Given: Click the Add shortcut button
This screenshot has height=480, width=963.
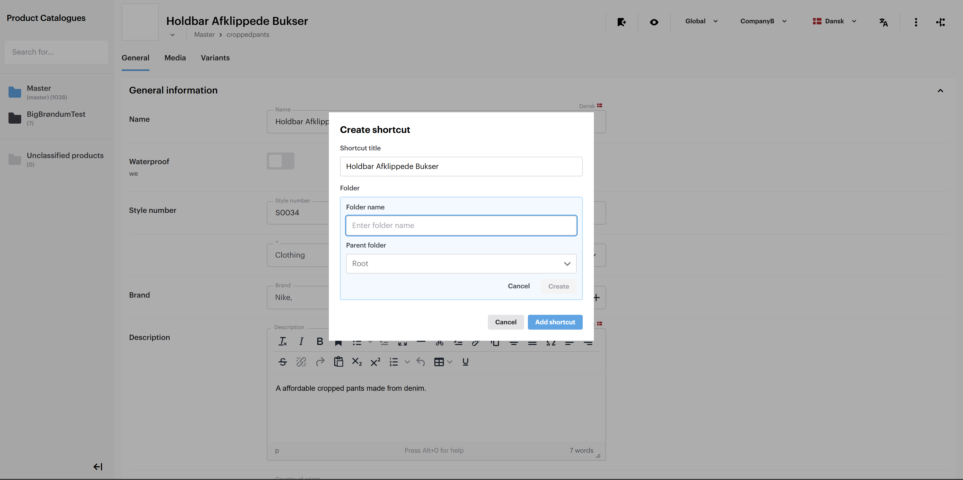Looking at the screenshot, I should click(555, 322).
